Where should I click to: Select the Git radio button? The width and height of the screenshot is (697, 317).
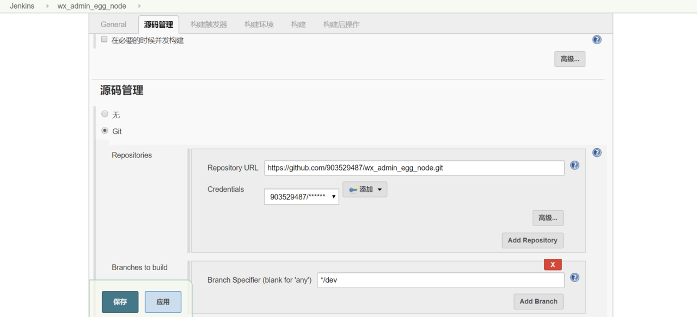click(105, 131)
